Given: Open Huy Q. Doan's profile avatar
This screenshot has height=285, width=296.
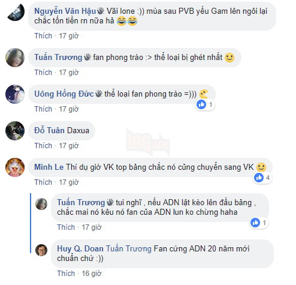Looking at the screenshot, I should (41, 250).
